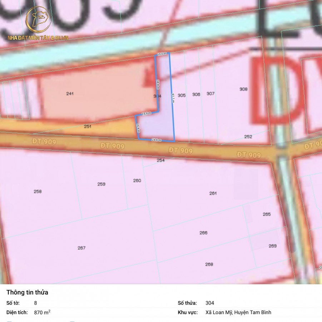322x322 pixels.
Task: Select the large parcel 261
Action: (213, 193)
